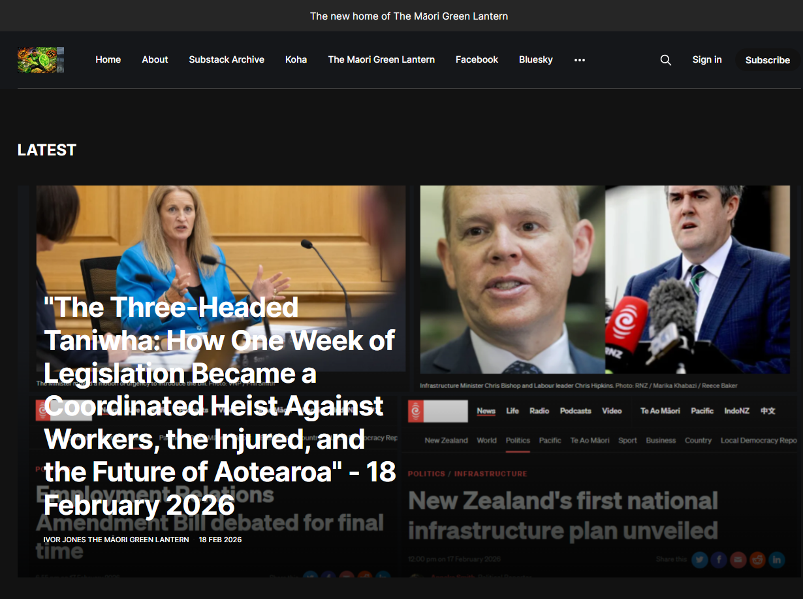Open the search magnifier icon

pyautogui.click(x=665, y=59)
